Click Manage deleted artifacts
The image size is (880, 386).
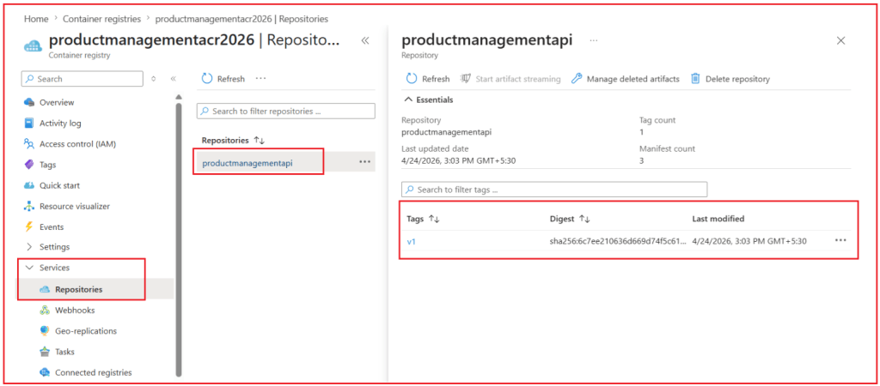pyautogui.click(x=626, y=79)
